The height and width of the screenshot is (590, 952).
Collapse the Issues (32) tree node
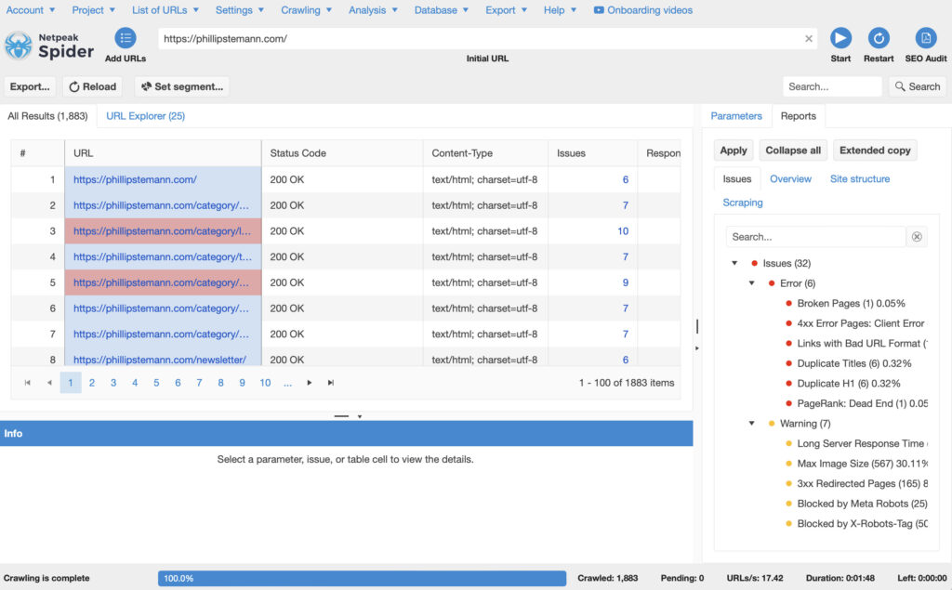tap(734, 263)
